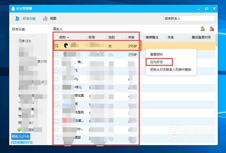This screenshot has width=226, height=153.
Task: Click the QQ penguin logo in the title bar
Action: pos(13,8)
